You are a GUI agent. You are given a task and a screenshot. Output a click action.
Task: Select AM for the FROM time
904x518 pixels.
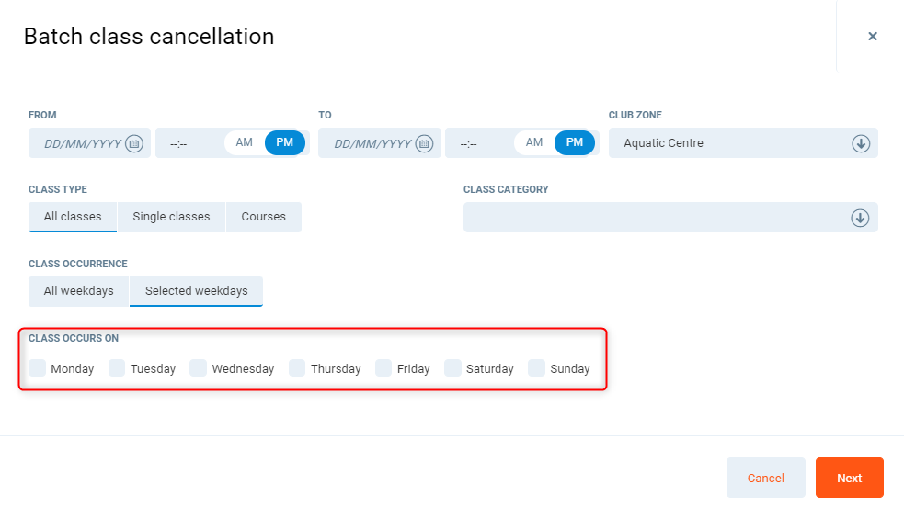[244, 142]
